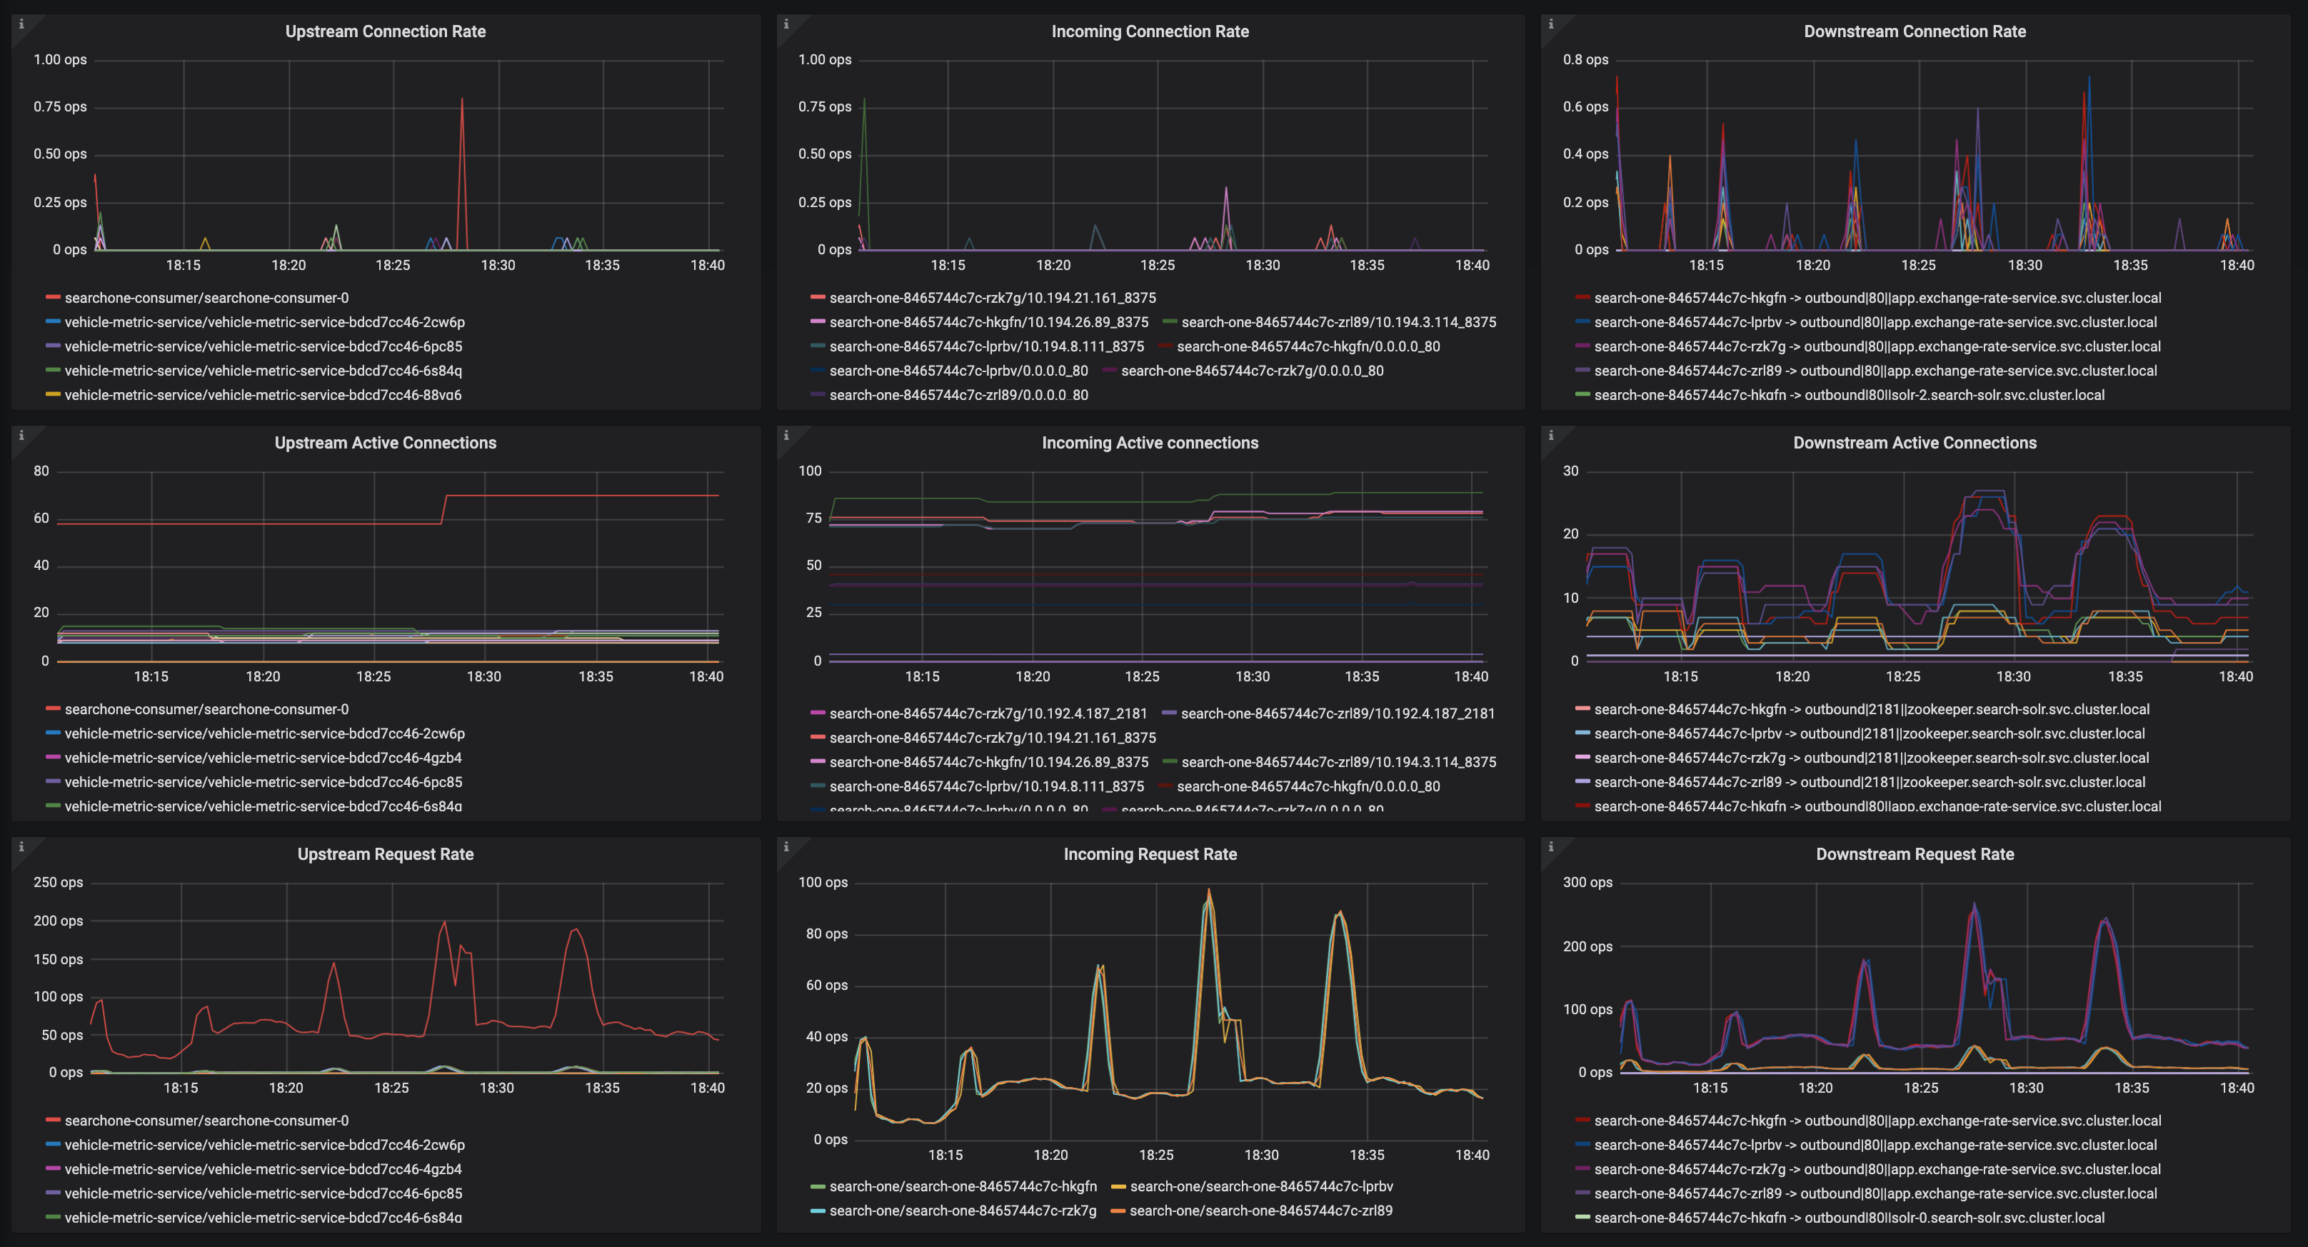
Task: Open the Incoming Active connections panel title menu
Action: pyautogui.click(x=1150, y=443)
